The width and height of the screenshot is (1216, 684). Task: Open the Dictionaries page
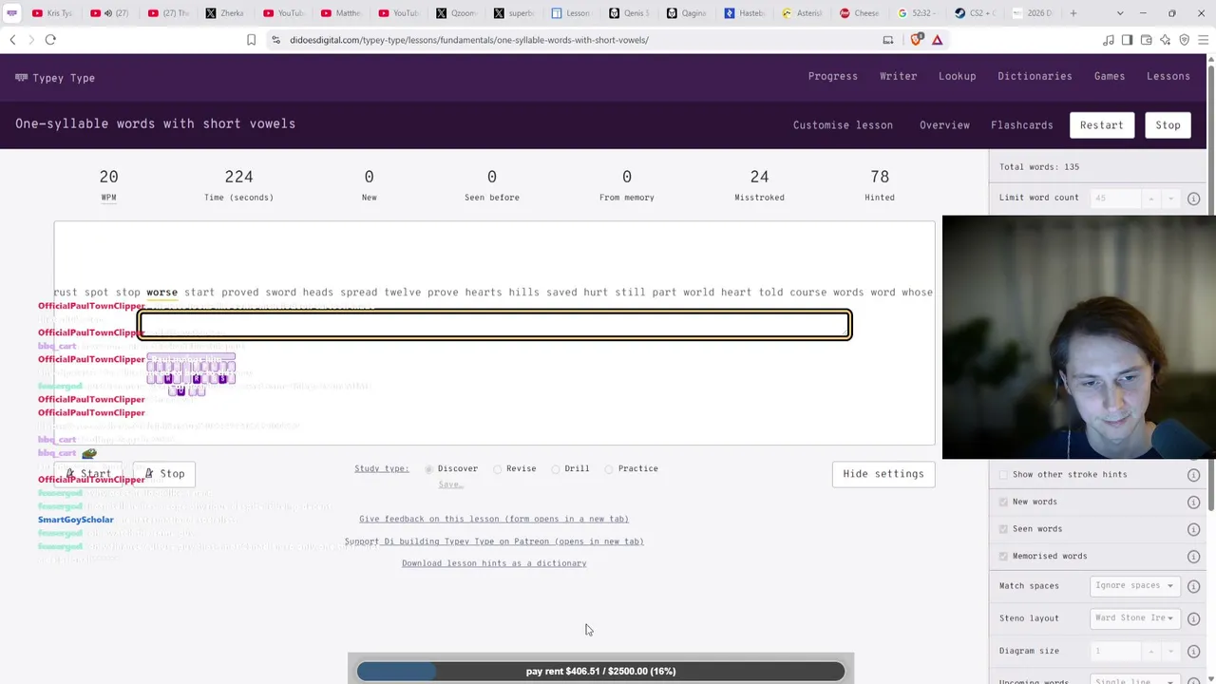(1035, 77)
